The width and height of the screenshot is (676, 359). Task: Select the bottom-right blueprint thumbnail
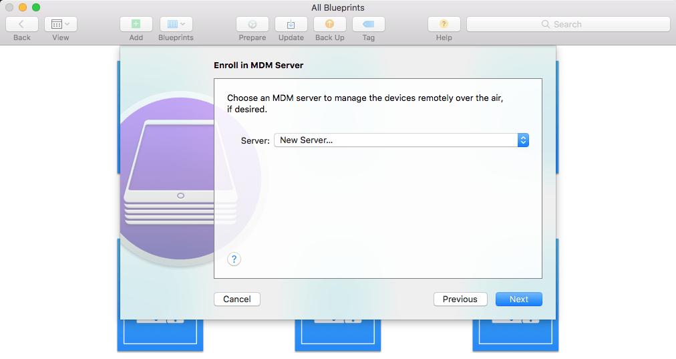pos(516,336)
